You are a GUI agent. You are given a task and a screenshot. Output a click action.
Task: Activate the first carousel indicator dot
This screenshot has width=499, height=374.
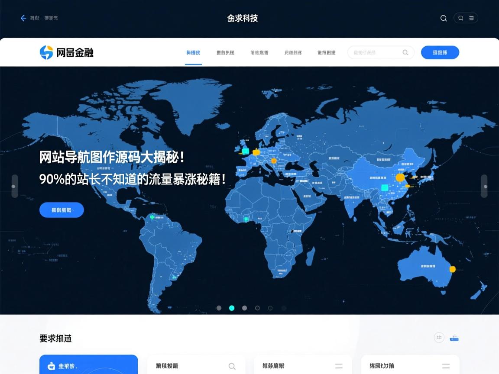(219, 308)
